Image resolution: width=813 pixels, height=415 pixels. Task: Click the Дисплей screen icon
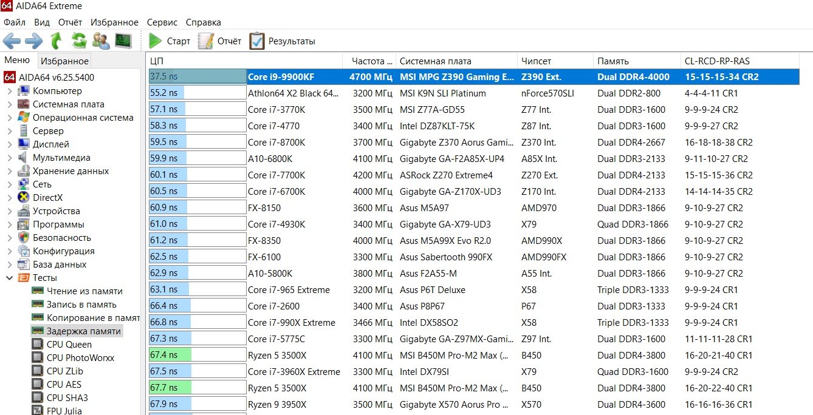click(x=24, y=144)
